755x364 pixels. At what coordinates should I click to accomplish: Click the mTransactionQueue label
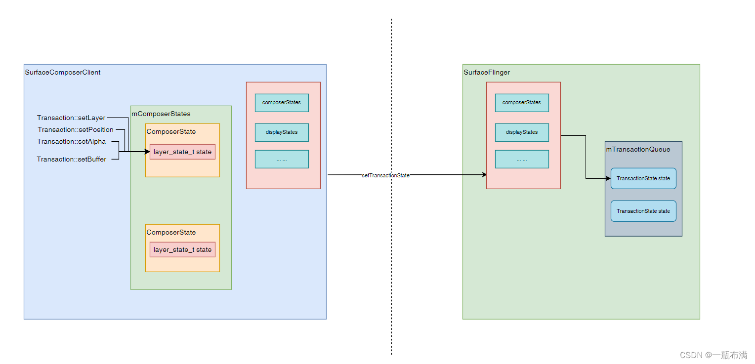coord(638,150)
